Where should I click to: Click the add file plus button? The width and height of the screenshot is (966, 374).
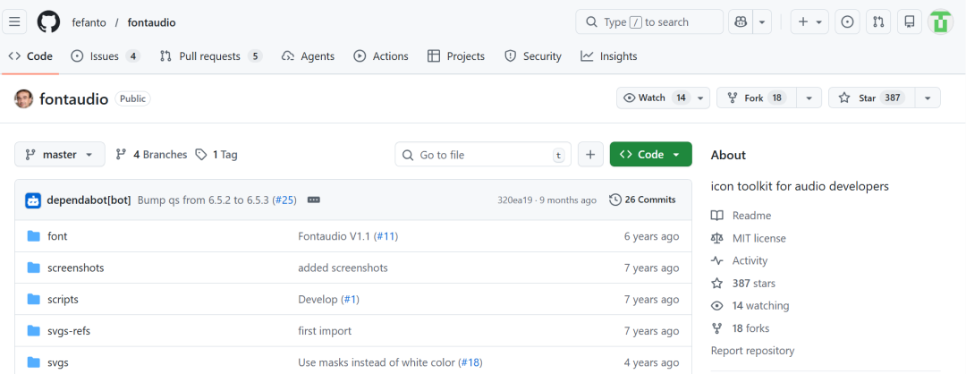point(590,155)
